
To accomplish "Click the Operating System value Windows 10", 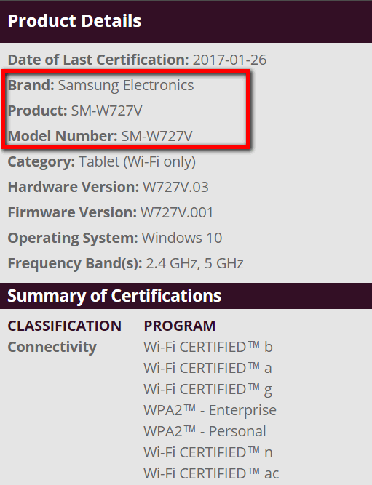I will click(182, 238).
